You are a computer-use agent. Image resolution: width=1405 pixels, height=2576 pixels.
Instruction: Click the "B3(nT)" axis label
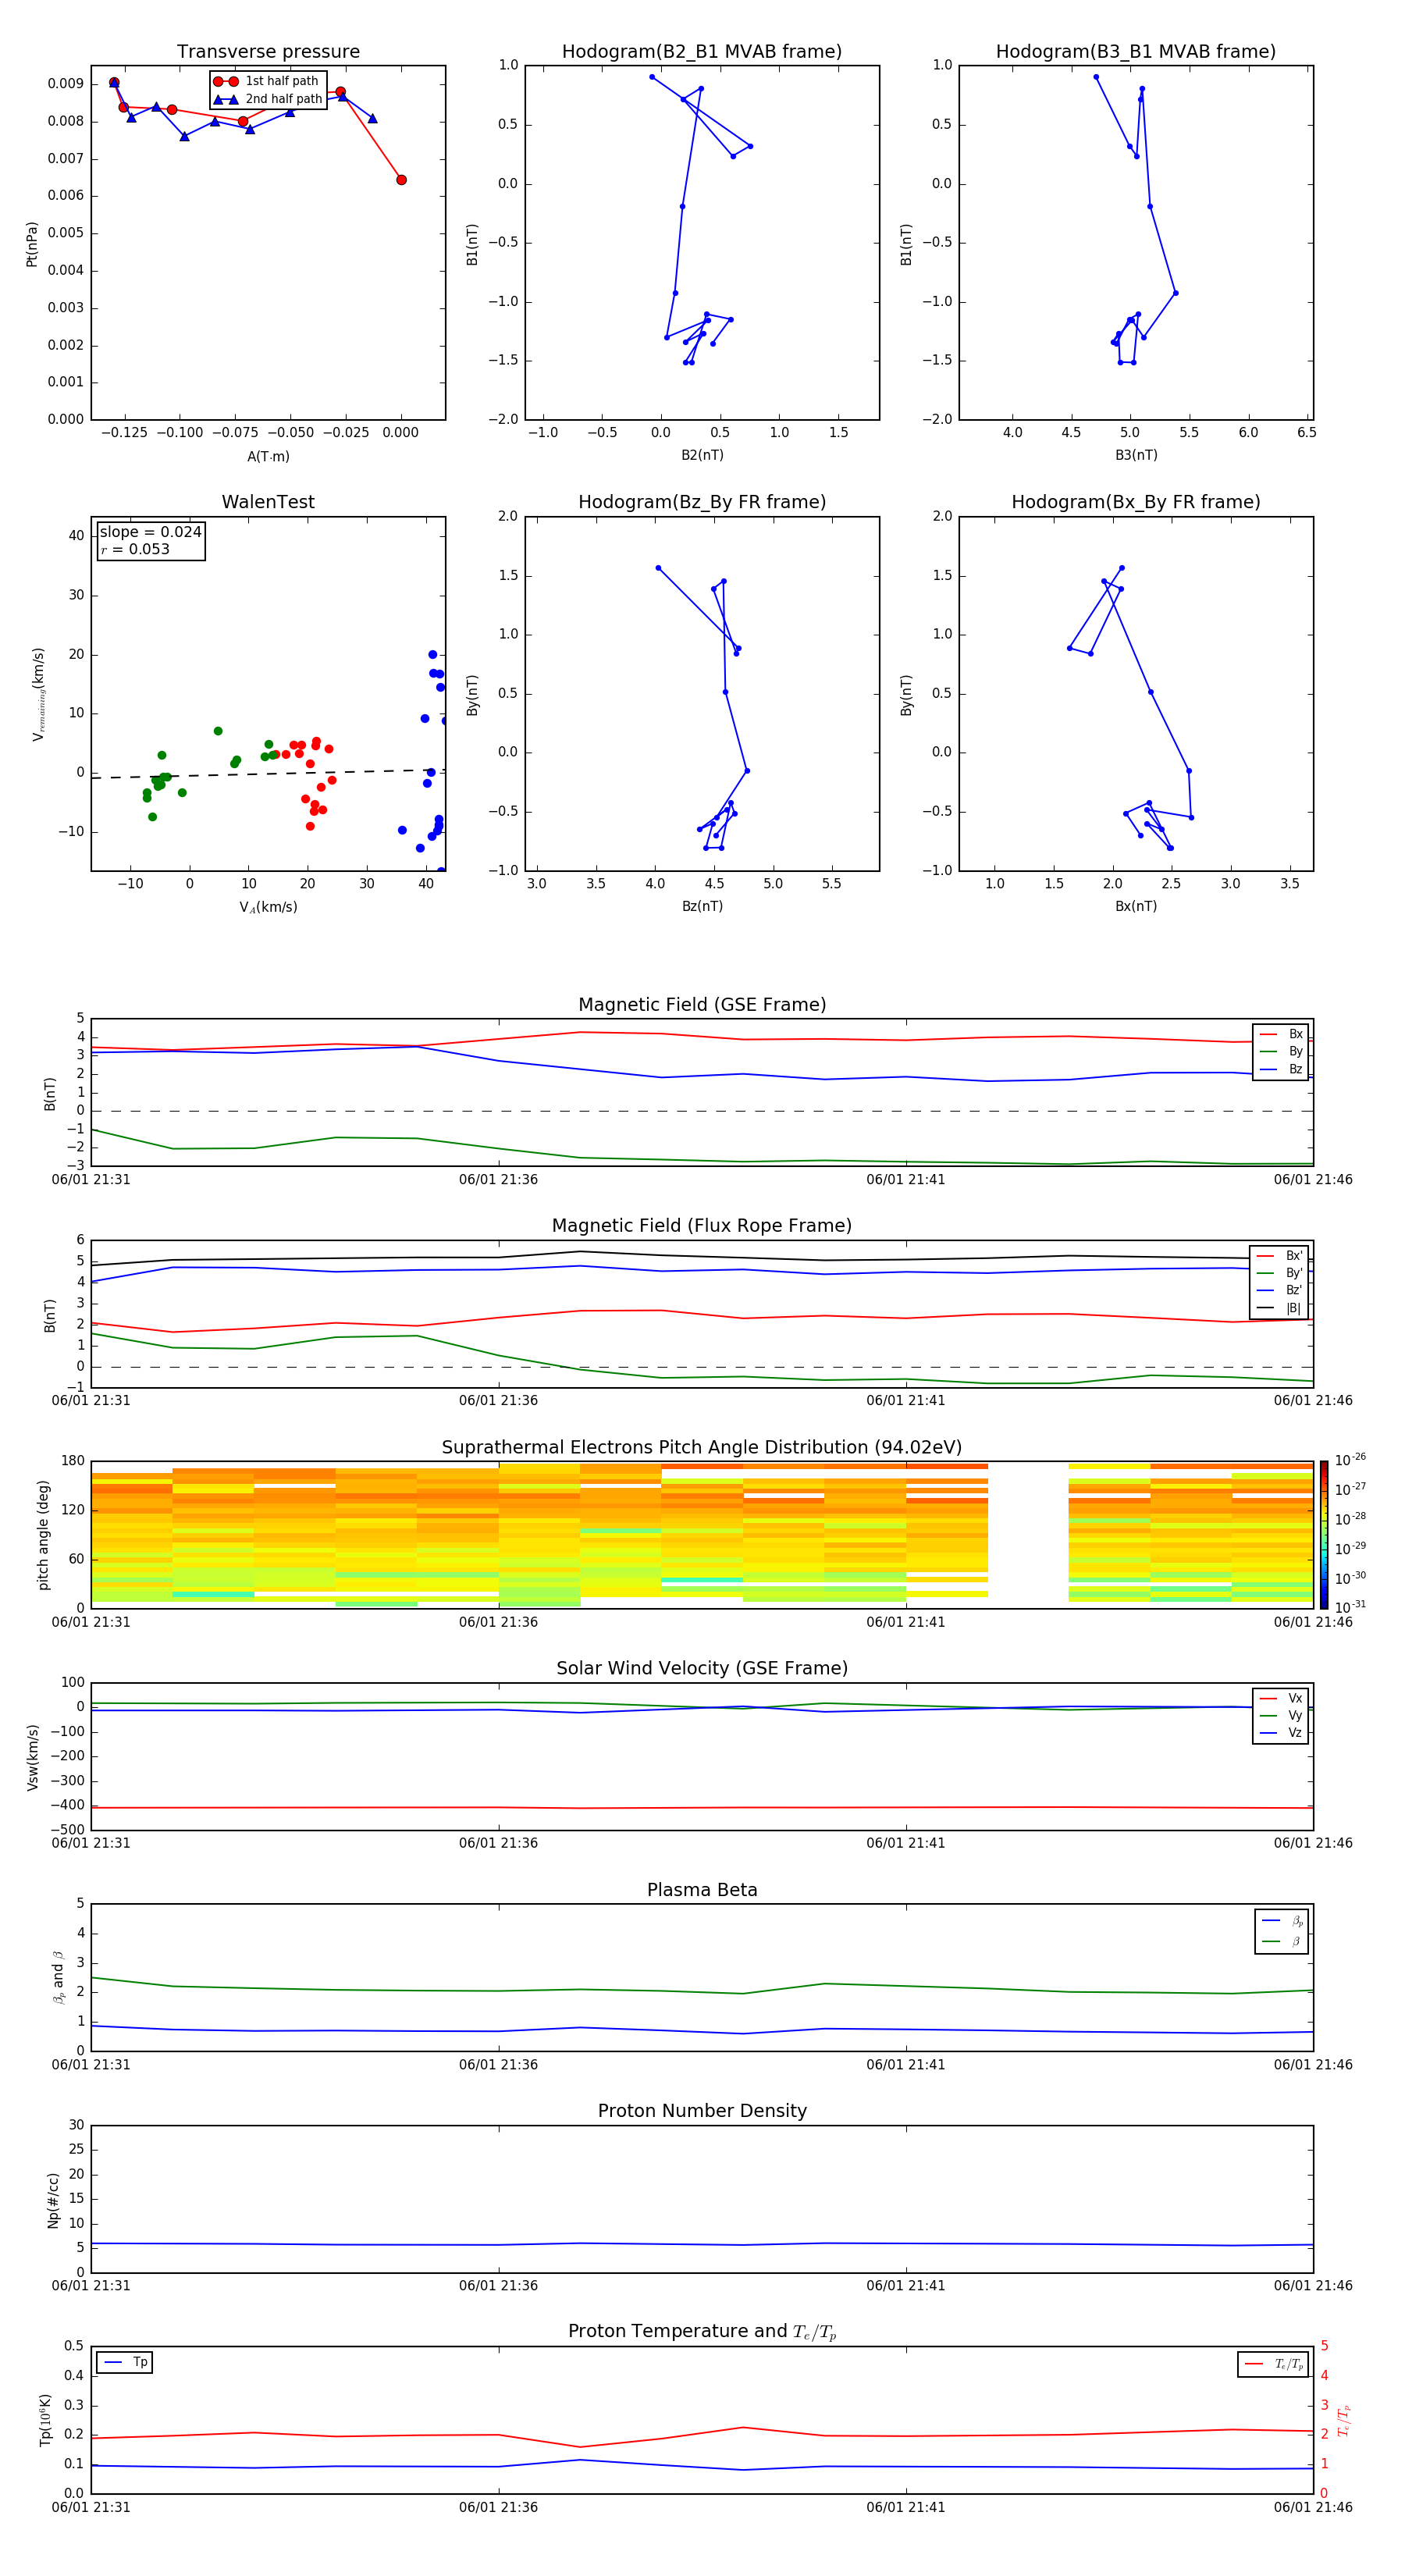(1136, 455)
